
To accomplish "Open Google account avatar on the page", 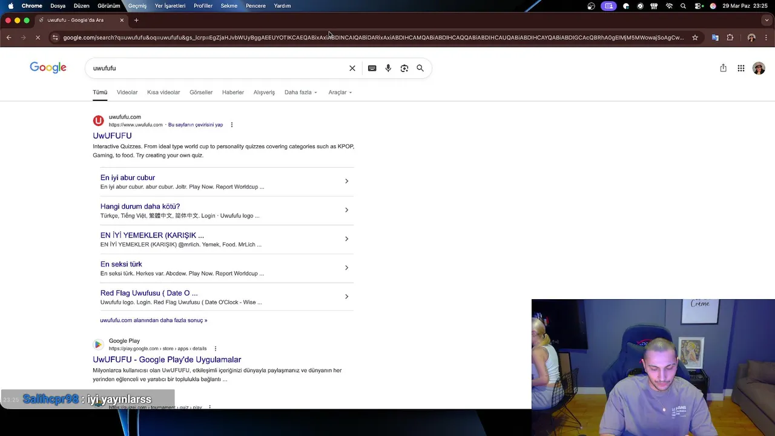I will pos(759,68).
